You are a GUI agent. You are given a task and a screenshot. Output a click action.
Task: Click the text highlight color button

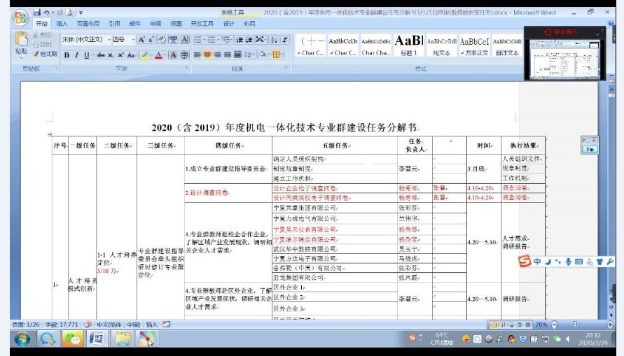(144, 55)
